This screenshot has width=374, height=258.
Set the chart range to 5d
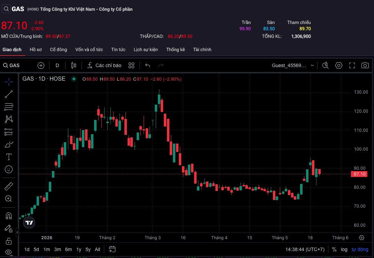point(36,249)
